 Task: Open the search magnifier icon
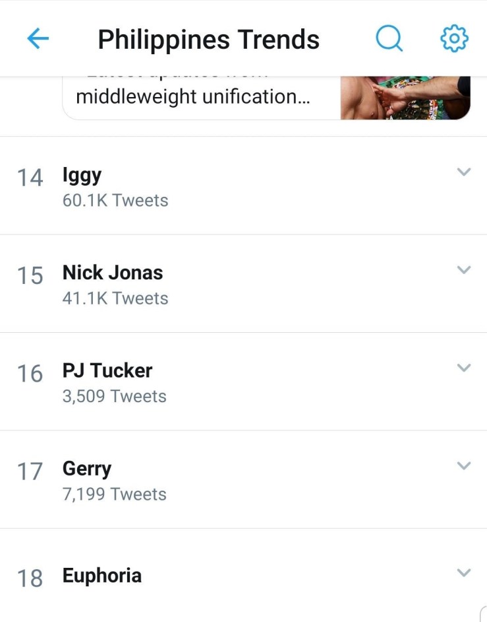[389, 39]
